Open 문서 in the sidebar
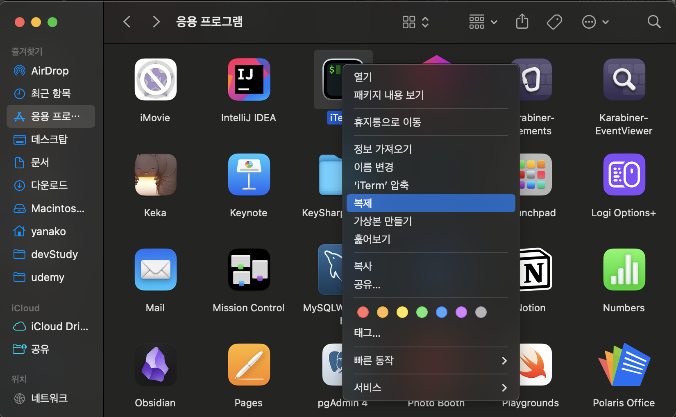 (51, 162)
